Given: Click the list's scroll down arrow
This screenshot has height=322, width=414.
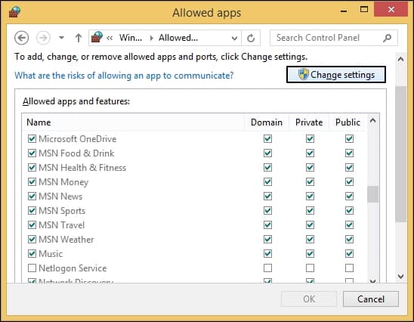Looking at the screenshot, I should point(372,280).
